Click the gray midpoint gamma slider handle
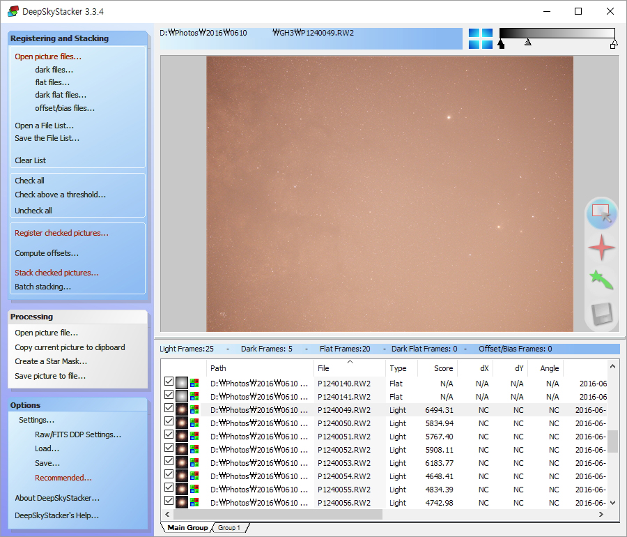627x537 pixels. 528,42
